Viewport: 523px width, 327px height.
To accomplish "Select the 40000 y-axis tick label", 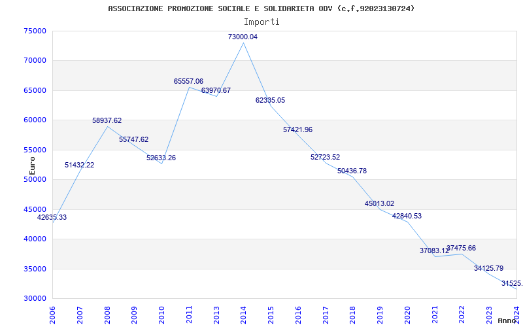I will (x=35, y=239).
